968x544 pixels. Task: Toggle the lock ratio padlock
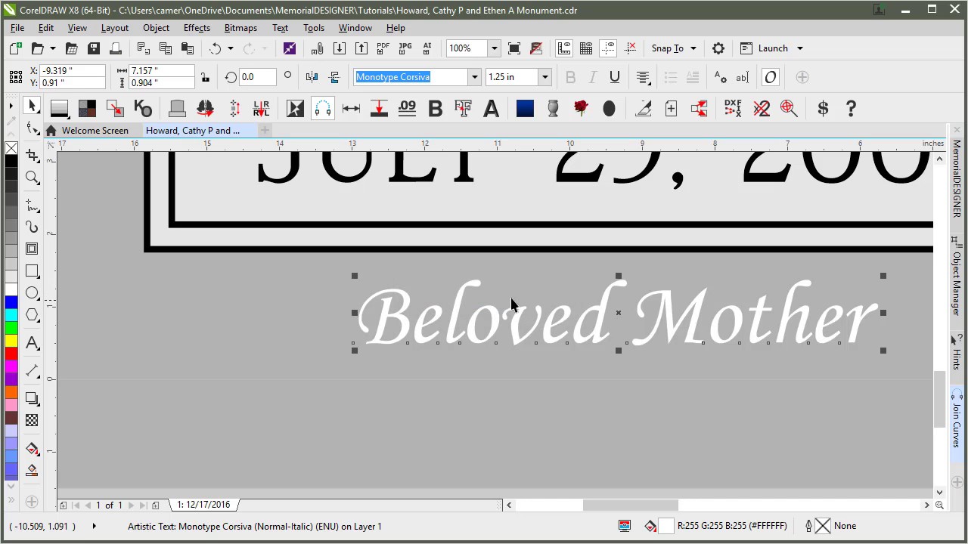(x=205, y=77)
